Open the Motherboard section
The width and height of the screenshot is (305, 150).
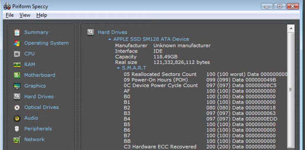40,75
